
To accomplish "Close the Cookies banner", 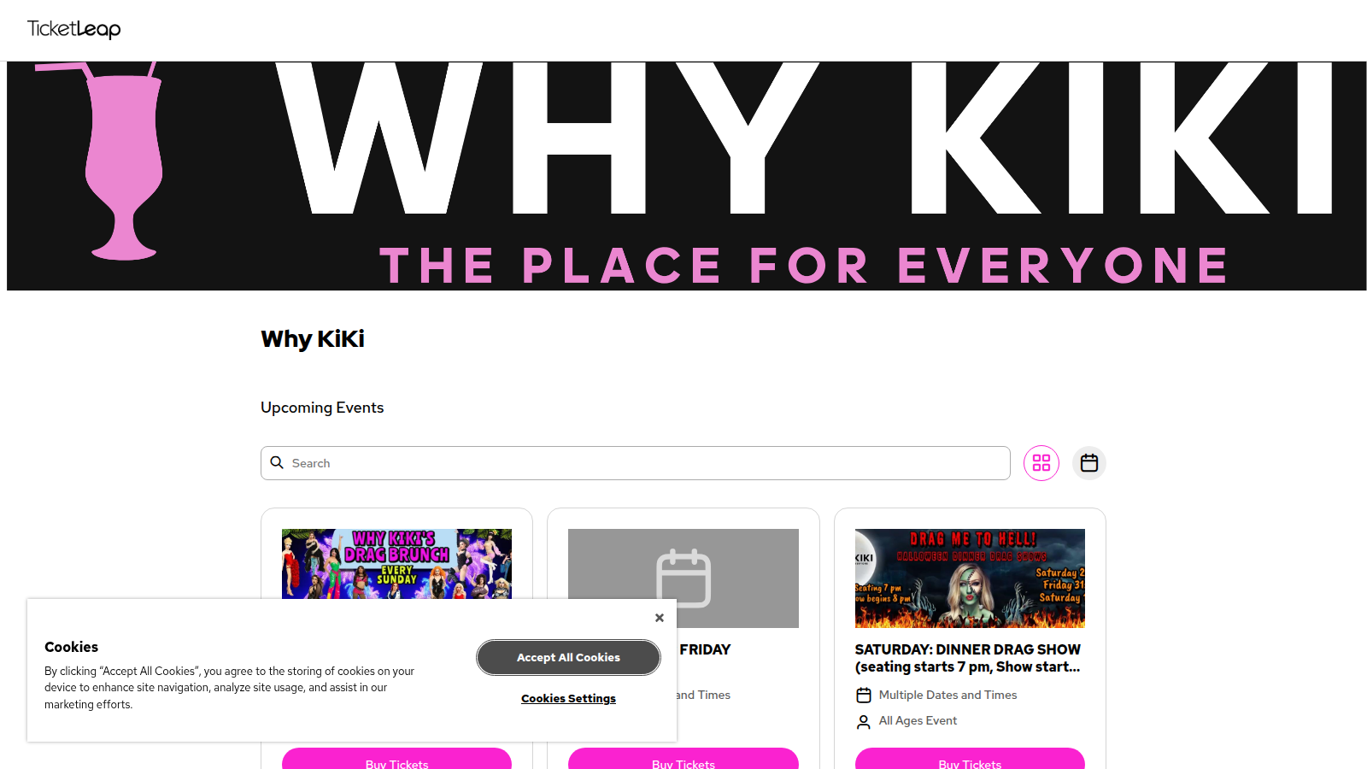I will point(660,618).
